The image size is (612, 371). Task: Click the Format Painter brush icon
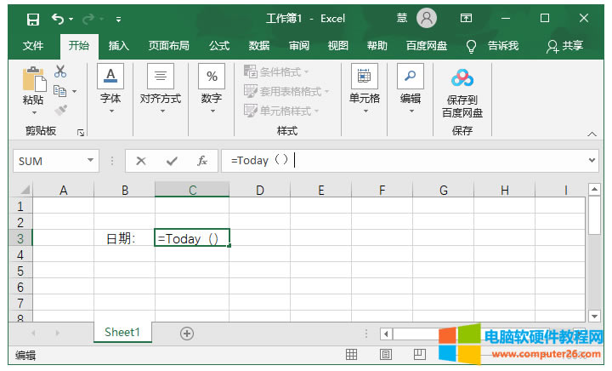pyautogui.click(x=60, y=110)
